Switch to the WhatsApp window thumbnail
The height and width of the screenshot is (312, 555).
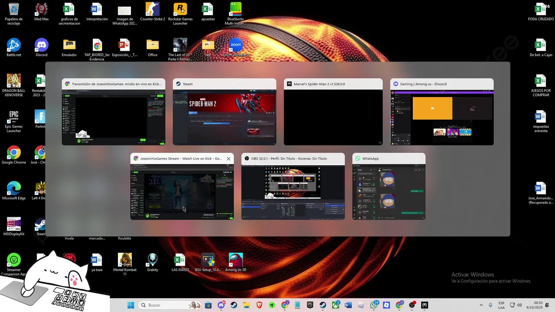point(389,186)
